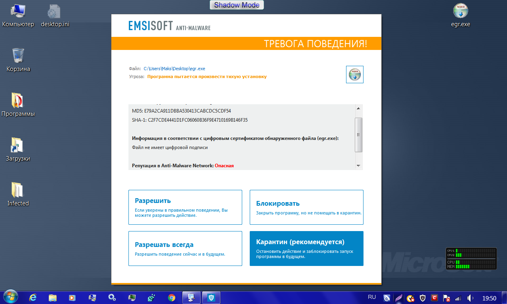Select the Компьютер desktop icon
The height and width of the screenshot is (304, 507).
tap(18, 16)
